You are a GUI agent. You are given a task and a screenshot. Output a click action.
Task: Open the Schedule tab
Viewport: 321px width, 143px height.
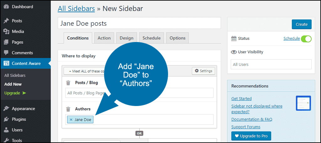pyautogui.click(x=151, y=38)
